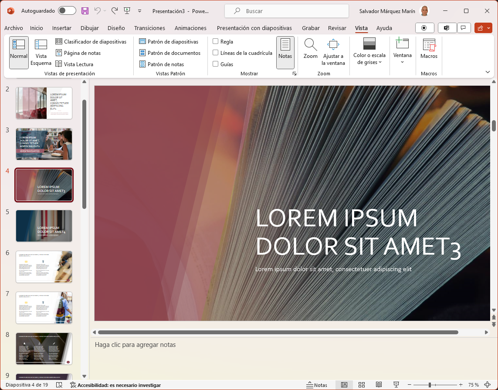Select Normal view button
498x390 pixels.
click(x=19, y=52)
